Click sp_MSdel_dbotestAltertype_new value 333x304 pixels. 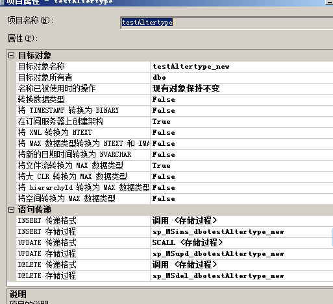tap(242, 276)
